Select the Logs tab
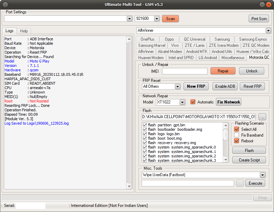Viewport: 274px width, 212px height. [10, 31]
